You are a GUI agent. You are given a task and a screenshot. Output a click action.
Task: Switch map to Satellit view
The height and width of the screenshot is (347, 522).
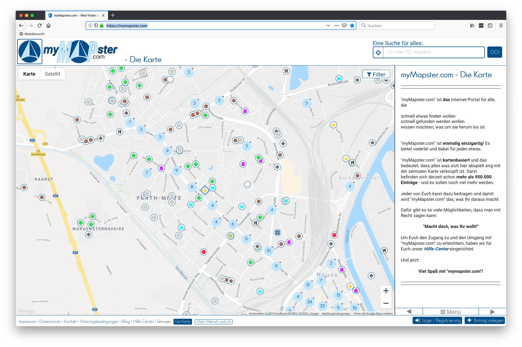(x=53, y=74)
